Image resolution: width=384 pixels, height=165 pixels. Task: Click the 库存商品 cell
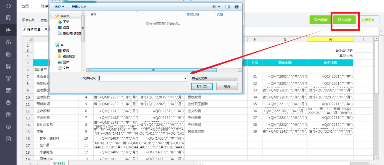point(56,152)
